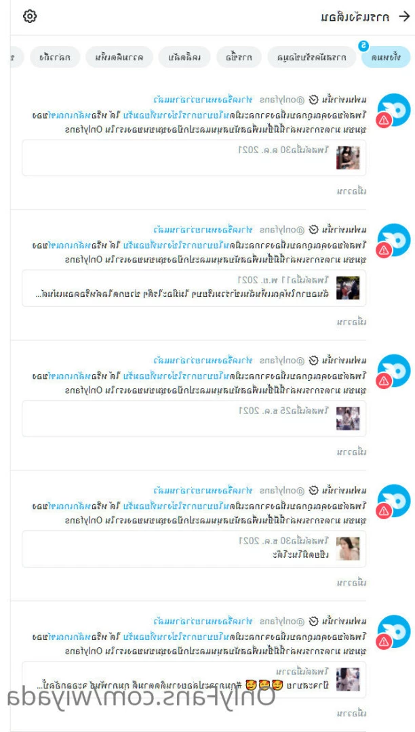This screenshot has height=732, width=415.
Task: Click verified checkmark icon in the 30 Oct 2021 notification
Action: (314, 100)
